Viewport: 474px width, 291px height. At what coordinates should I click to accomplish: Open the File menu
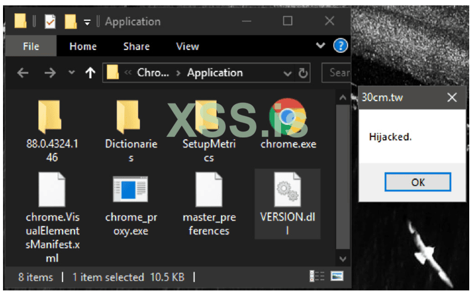pos(31,46)
